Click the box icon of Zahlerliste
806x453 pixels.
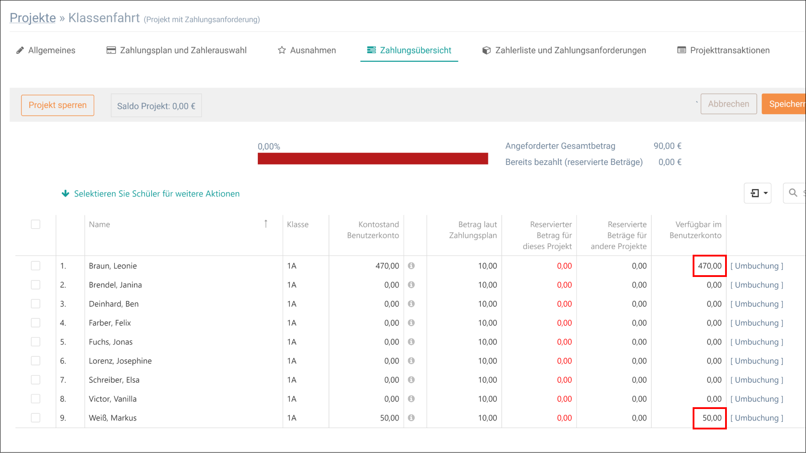click(x=487, y=50)
